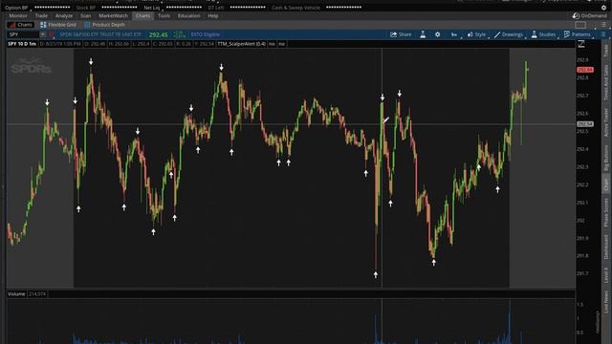Open the Patterns dropdown
Screen dimensions: 612x344
578,34
